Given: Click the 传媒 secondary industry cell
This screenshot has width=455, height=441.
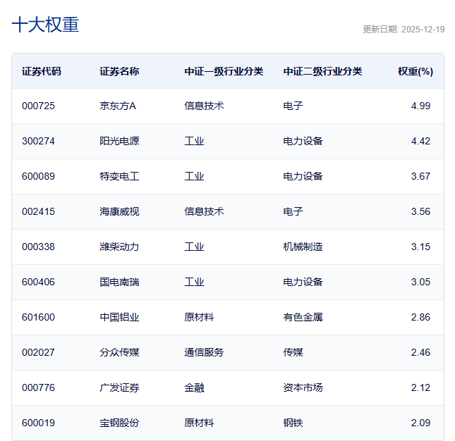Looking at the screenshot, I should [293, 352].
